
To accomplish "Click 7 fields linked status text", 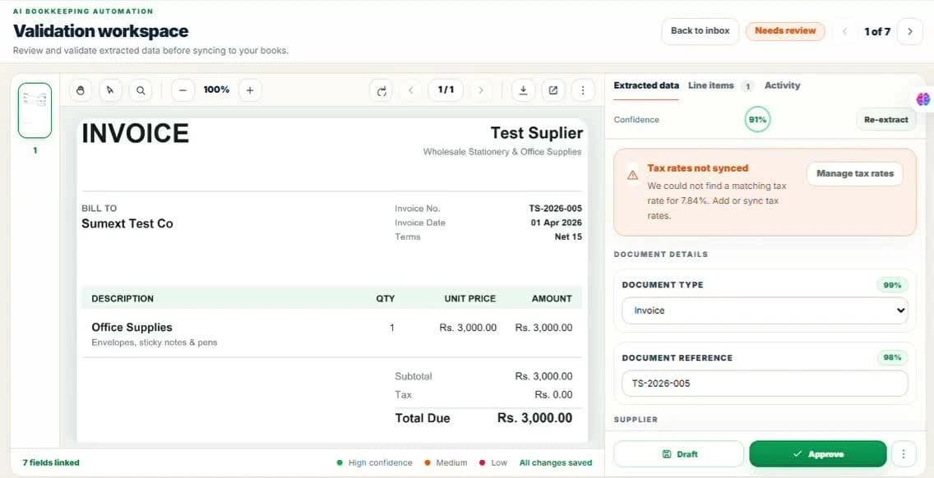I will (51, 462).
